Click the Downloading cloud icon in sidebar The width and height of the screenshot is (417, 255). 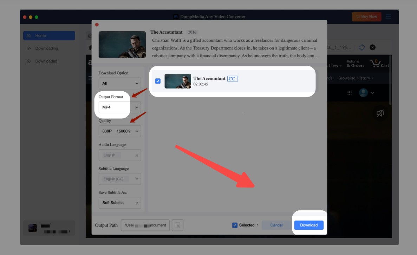[x=29, y=48]
